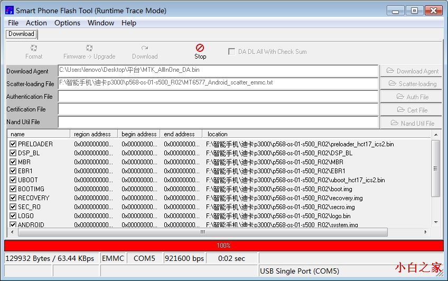Open the Window menu
The width and height of the screenshot is (448, 281).
[101, 23]
